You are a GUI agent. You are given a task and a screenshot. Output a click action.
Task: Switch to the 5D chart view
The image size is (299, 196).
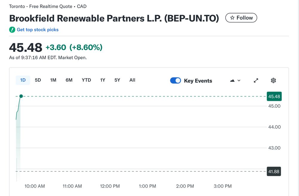(x=38, y=80)
